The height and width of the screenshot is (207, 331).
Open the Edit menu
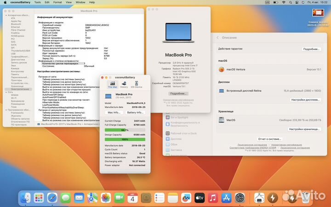point(47,2)
